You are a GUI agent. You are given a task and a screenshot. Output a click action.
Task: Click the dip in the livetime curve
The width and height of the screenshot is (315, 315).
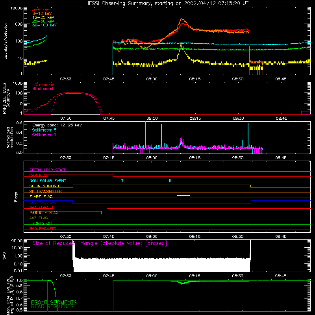click(x=182, y=283)
